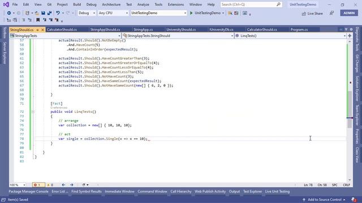The width and height of the screenshot is (362, 203).
Task: Open the LinqTests() member dropdown
Action: click(290, 36)
